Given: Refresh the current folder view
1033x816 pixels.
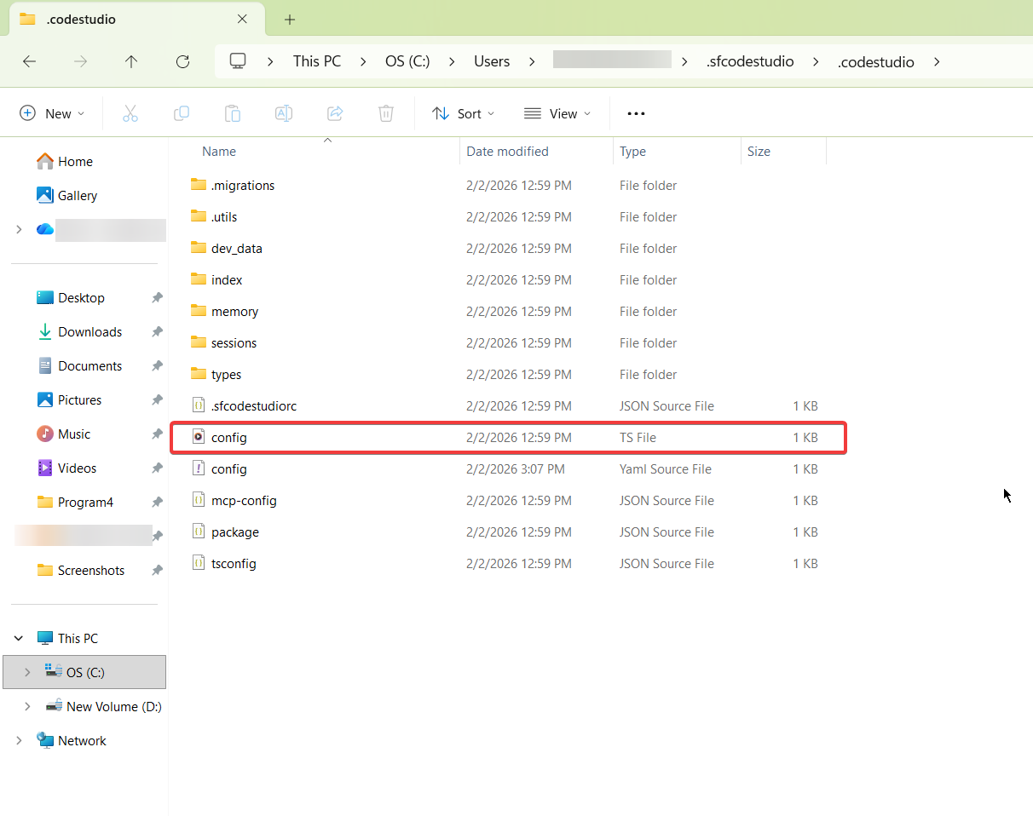Looking at the screenshot, I should (x=182, y=61).
